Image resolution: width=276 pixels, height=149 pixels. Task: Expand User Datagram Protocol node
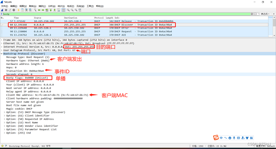(x=2, y=50)
